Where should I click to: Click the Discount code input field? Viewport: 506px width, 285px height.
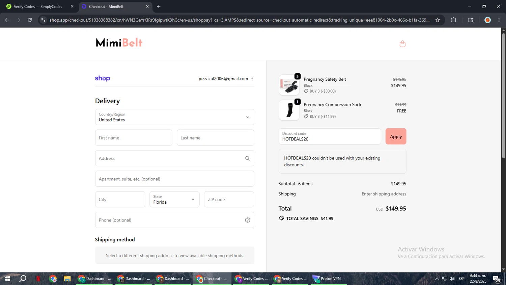(x=330, y=136)
